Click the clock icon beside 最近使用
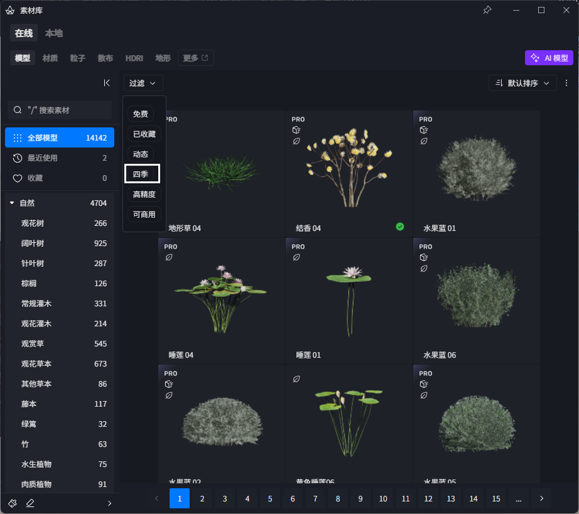 point(18,158)
